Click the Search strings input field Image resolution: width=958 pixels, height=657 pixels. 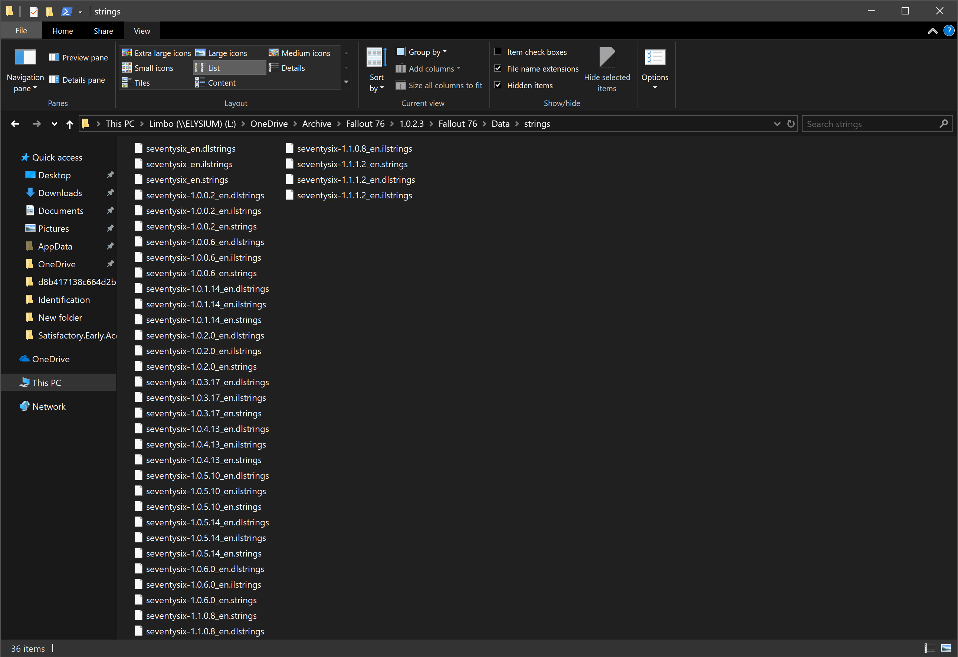click(x=870, y=124)
